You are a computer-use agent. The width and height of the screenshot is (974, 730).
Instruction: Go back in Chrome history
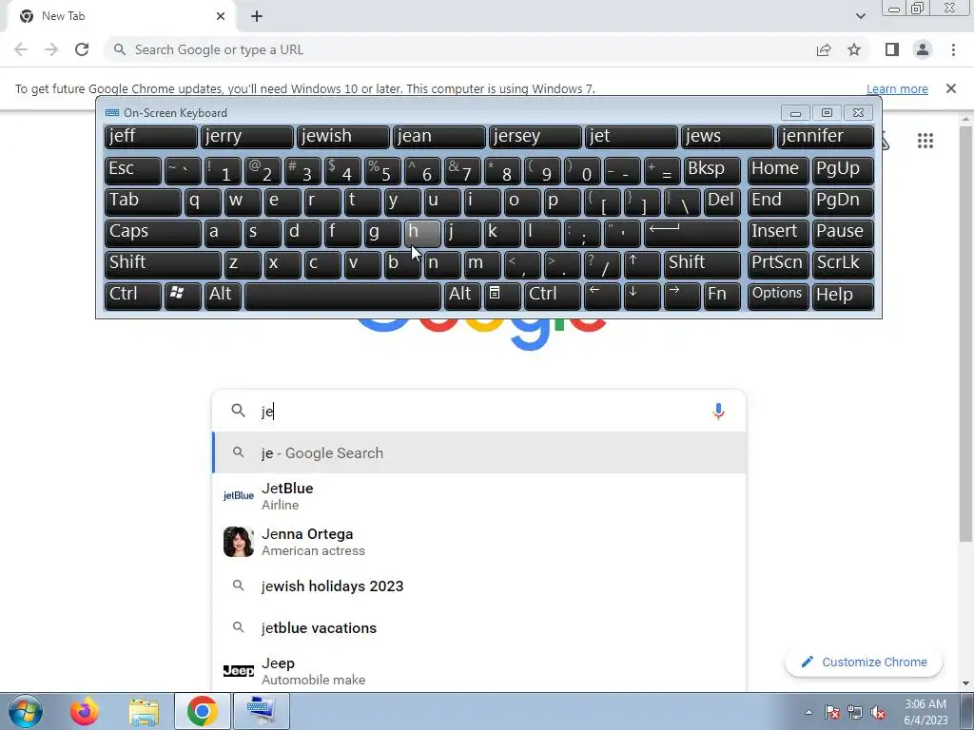tap(21, 49)
